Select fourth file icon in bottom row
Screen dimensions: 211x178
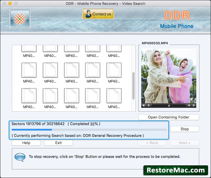point(93,95)
